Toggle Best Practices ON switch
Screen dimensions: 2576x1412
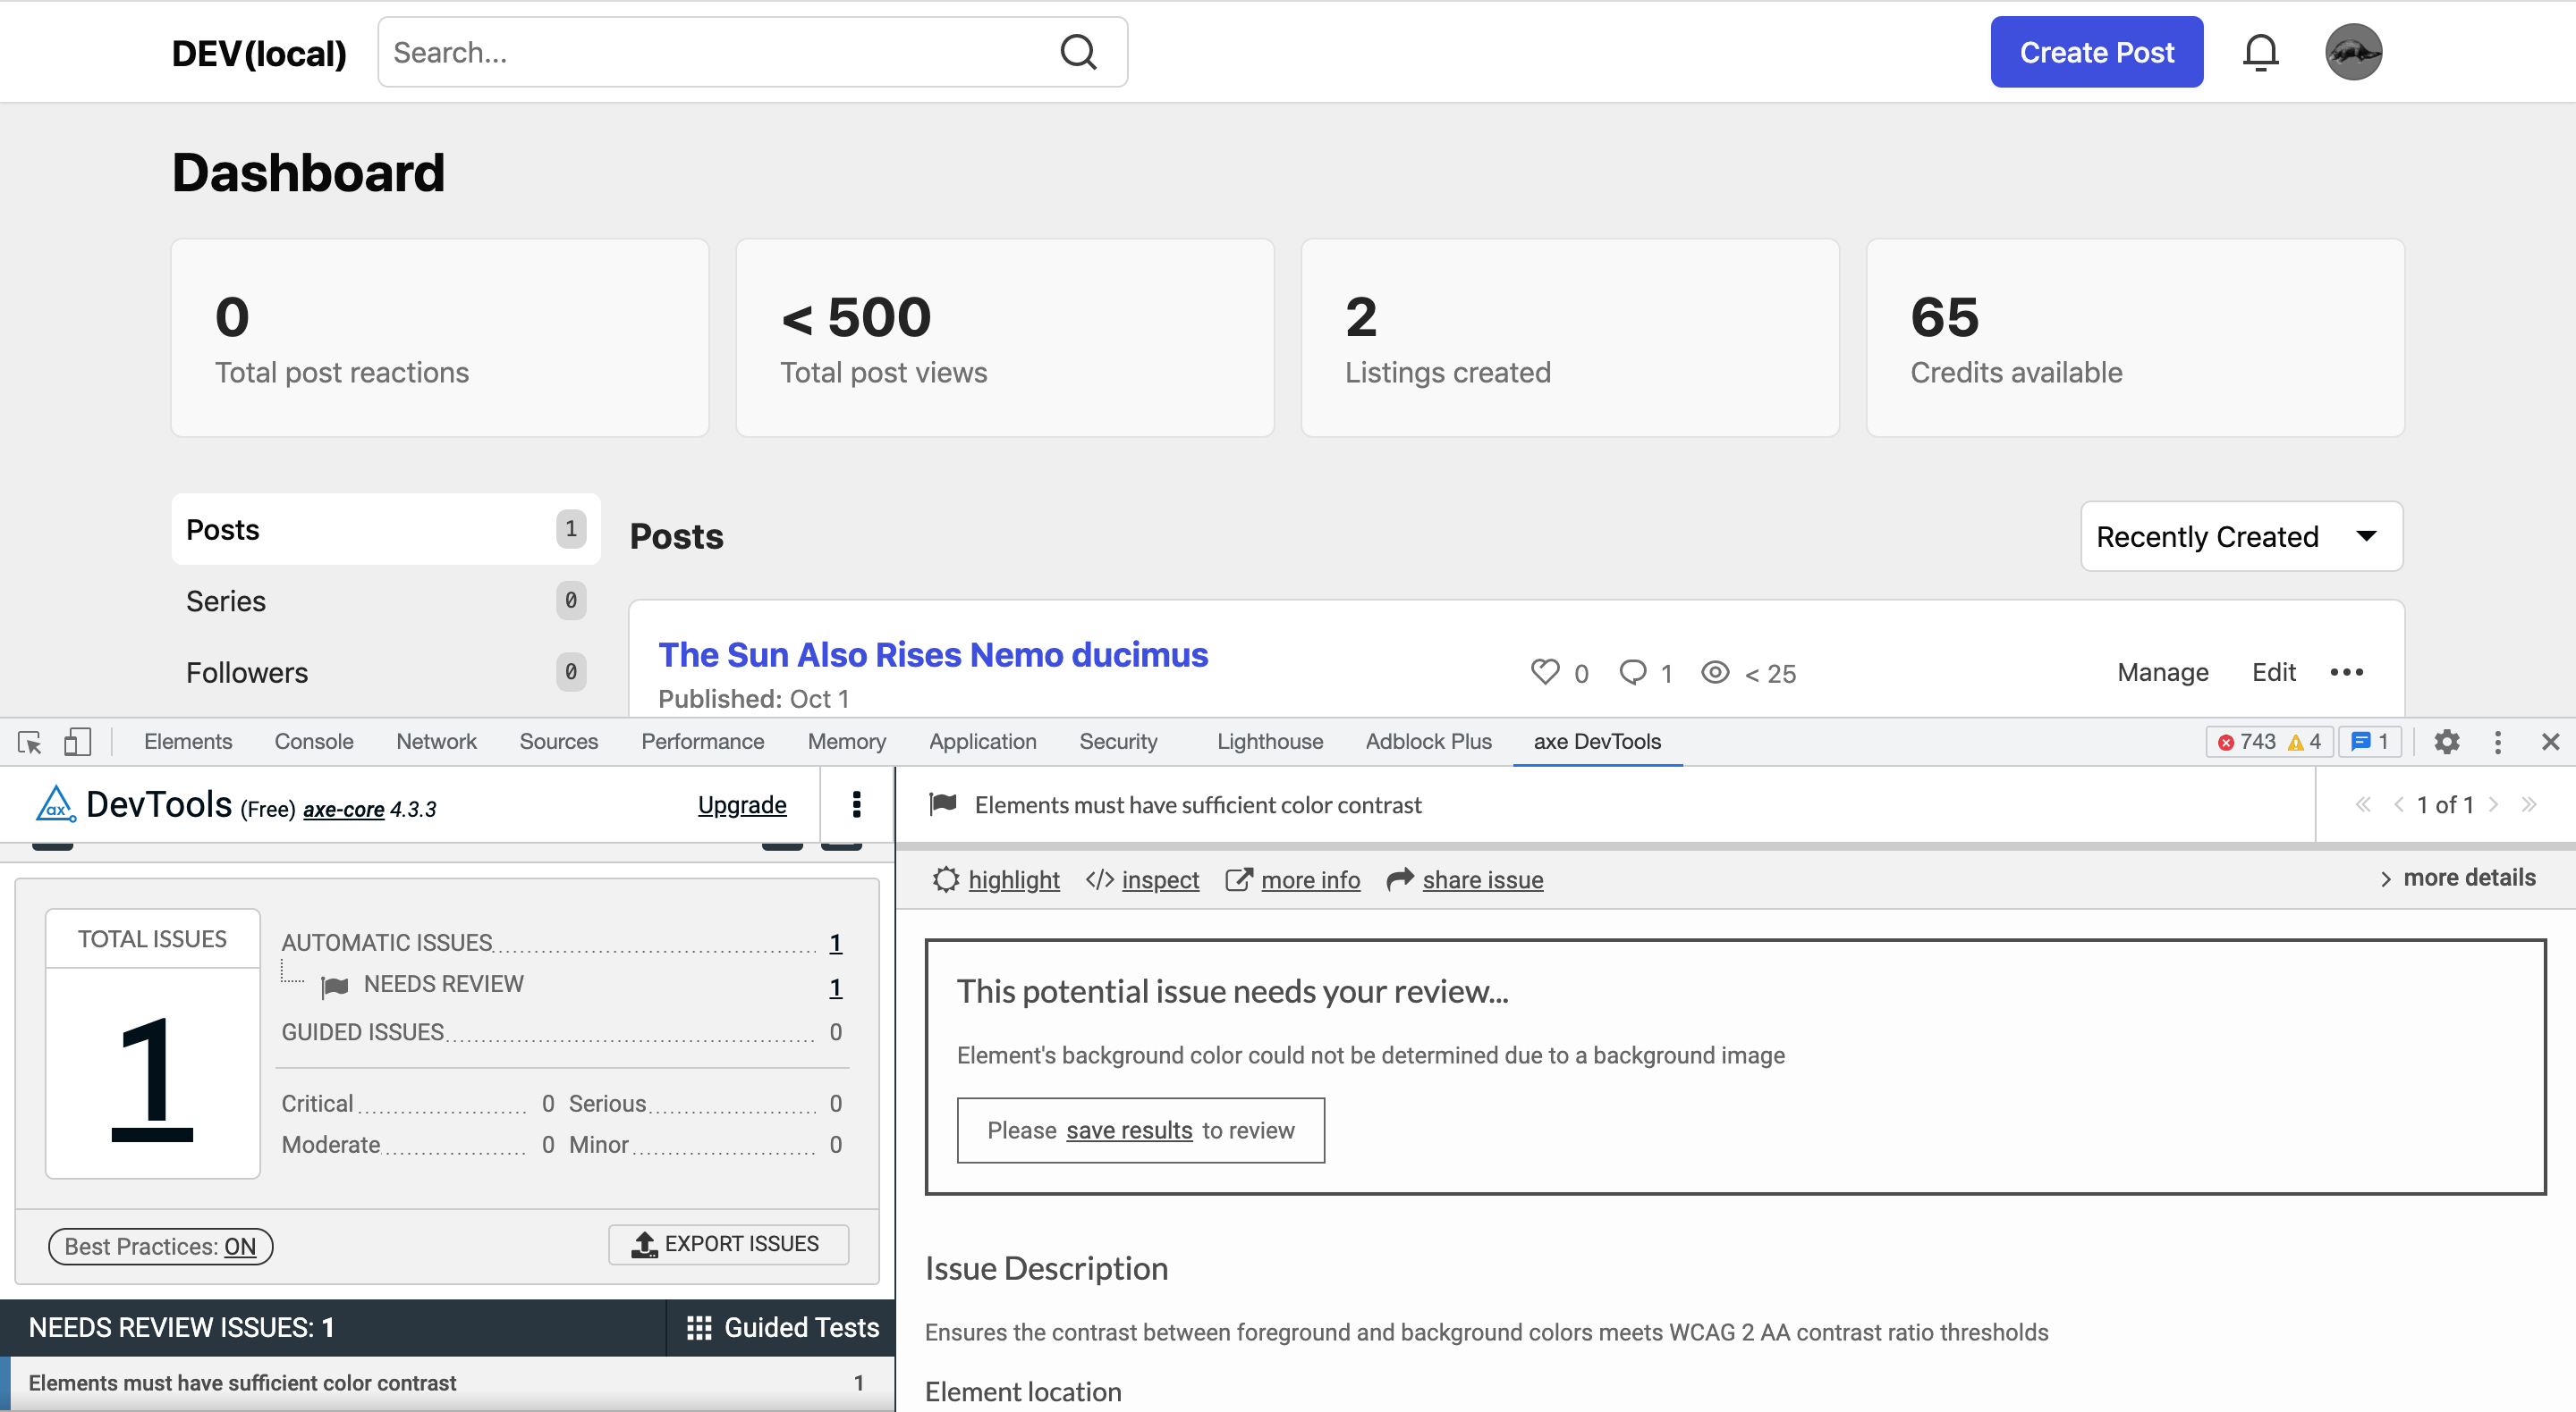pyautogui.click(x=160, y=1246)
